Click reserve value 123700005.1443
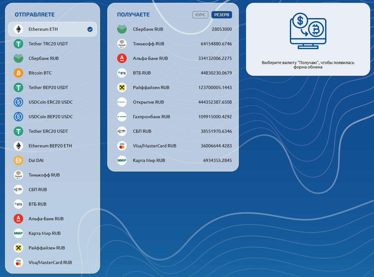Screen dimensions: 374x277 [215, 88]
